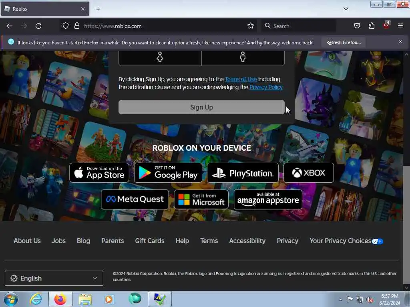Go back with the browser back arrow

[x=10, y=26]
